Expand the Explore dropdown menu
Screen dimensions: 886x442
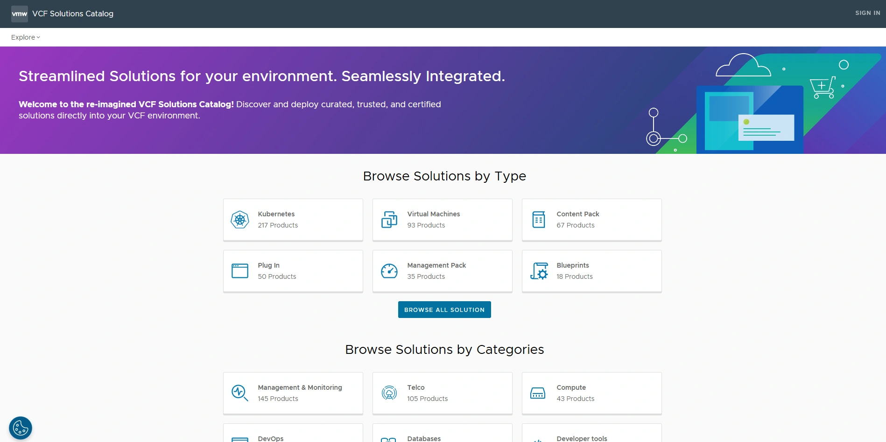[x=25, y=37]
